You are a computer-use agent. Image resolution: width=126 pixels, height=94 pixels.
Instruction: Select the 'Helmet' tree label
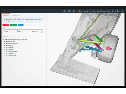pos(11,49)
